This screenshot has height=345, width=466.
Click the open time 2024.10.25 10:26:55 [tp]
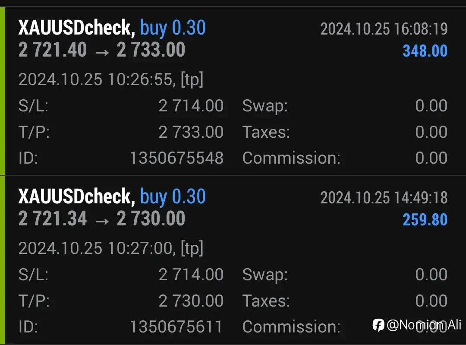111,80
